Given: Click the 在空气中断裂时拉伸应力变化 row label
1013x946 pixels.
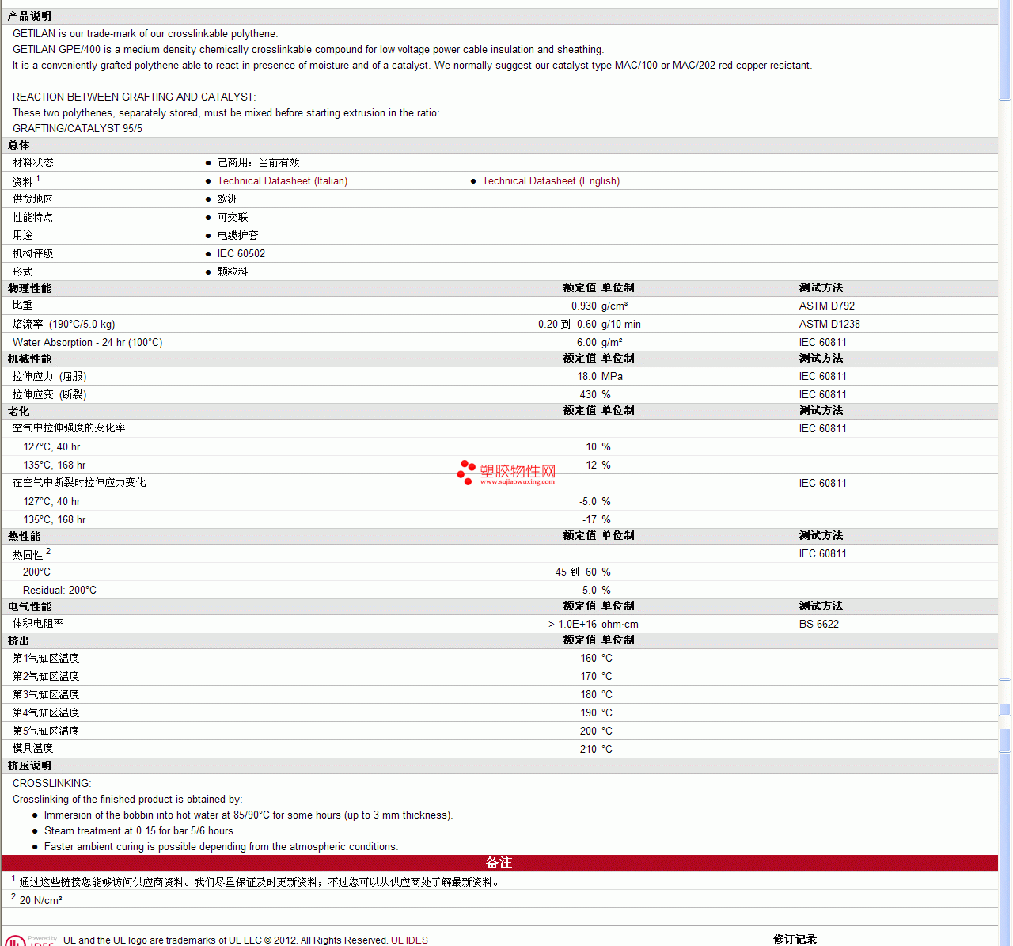Looking at the screenshot, I should tap(79, 483).
